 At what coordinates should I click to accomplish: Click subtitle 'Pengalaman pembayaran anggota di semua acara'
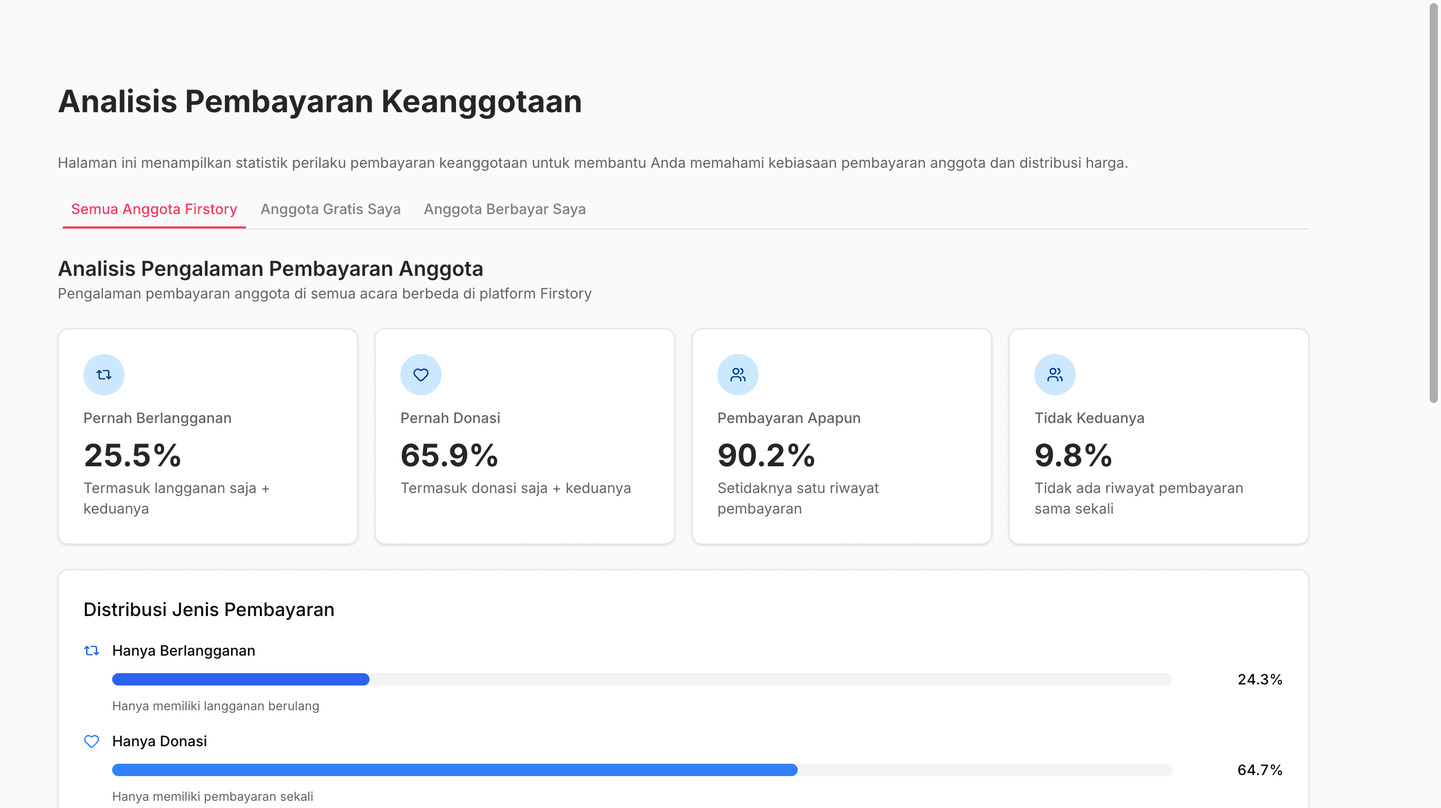point(324,294)
